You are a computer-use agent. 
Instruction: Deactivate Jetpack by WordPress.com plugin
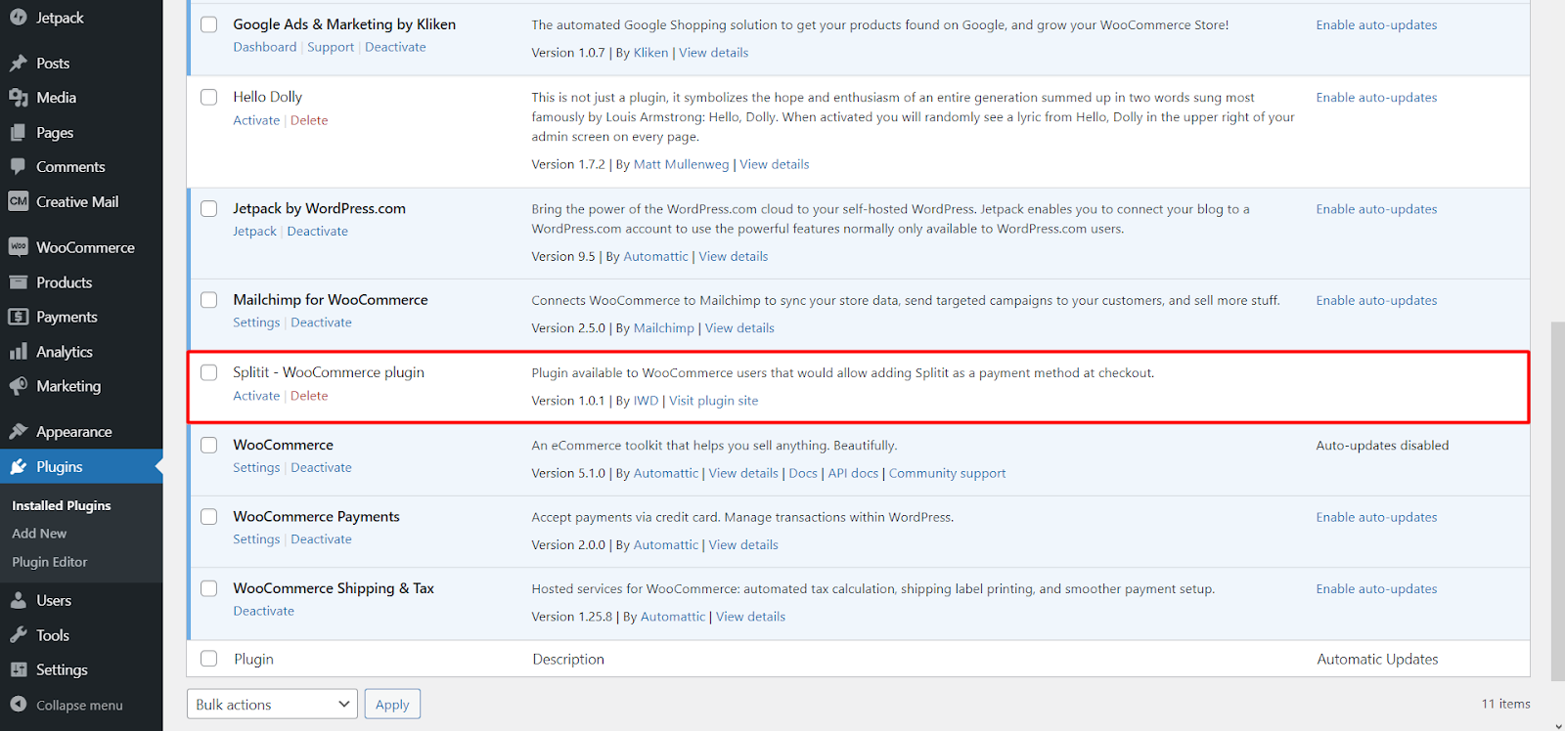[x=318, y=232]
